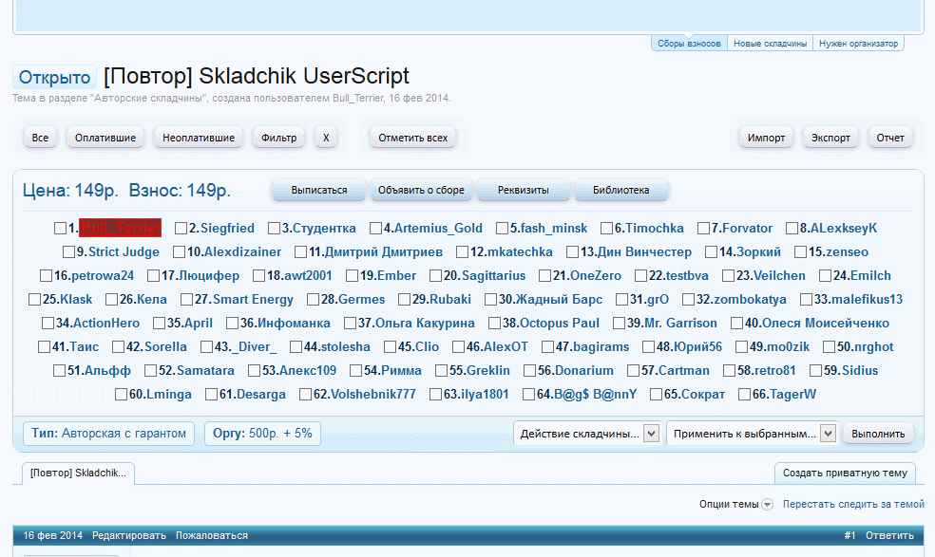Open the Нужен организатор tab
935x557 pixels.
point(858,44)
